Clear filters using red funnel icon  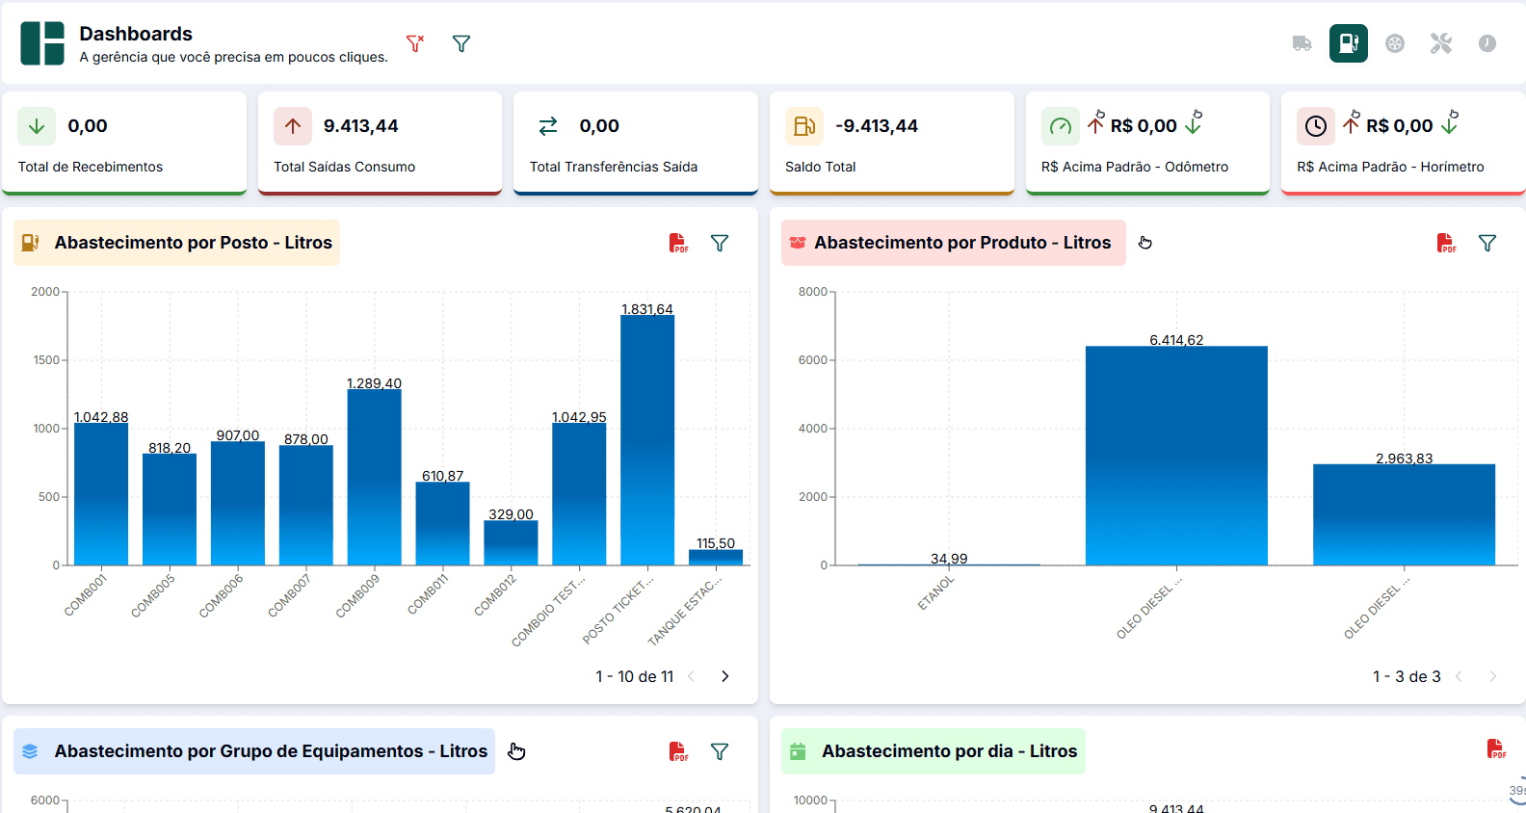click(415, 43)
